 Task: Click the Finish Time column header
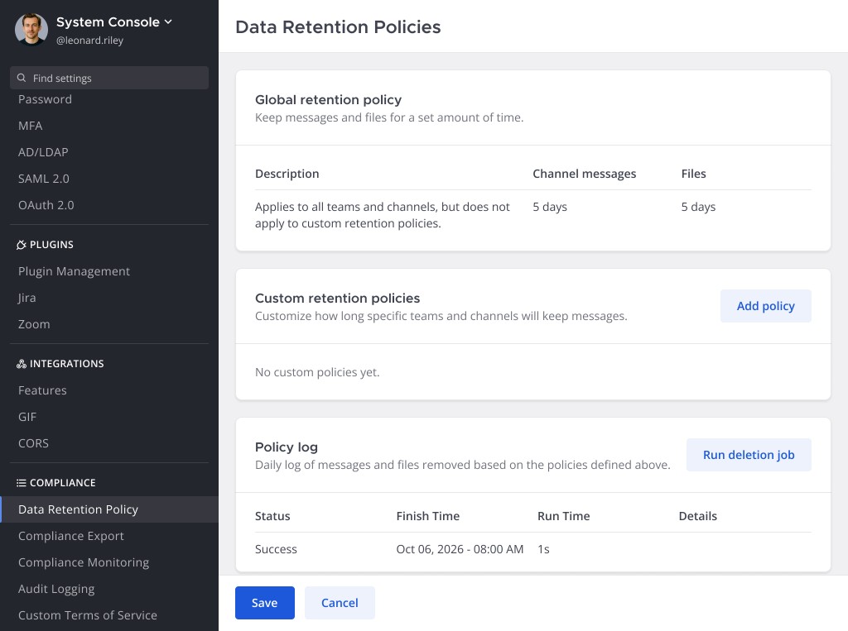click(x=428, y=517)
